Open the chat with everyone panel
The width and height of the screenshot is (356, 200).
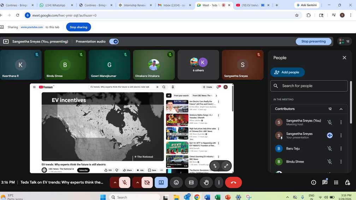pyautogui.click(x=325, y=182)
